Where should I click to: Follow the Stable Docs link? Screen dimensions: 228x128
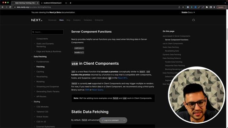(x=188, y=12)
